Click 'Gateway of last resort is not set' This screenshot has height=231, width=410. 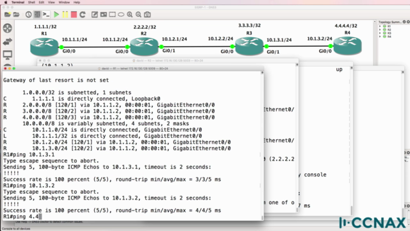(56, 80)
